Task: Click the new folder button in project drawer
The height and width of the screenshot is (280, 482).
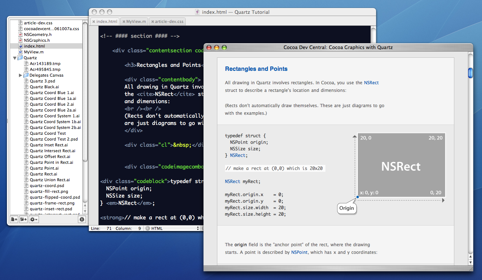Action: pos(23,219)
